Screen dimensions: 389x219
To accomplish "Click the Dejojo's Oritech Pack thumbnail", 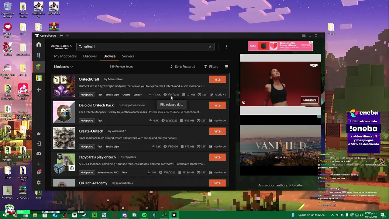I will 64,112.
